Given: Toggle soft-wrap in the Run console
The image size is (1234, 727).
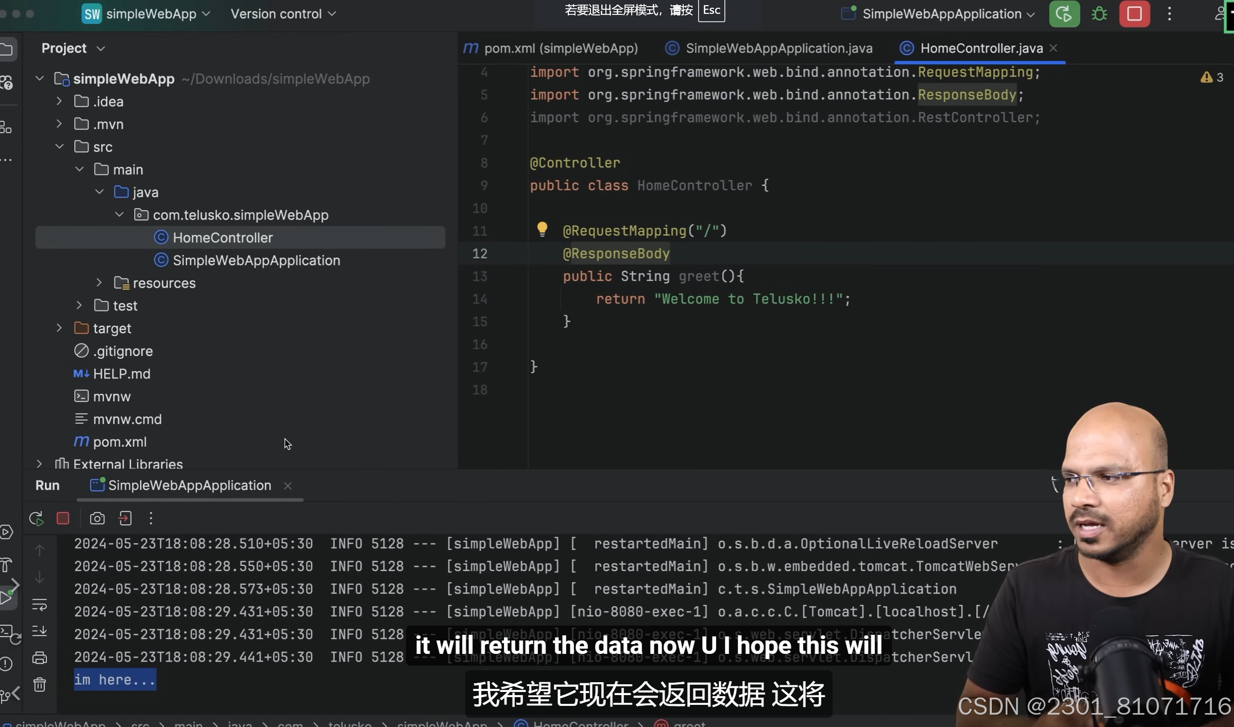Looking at the screenshot, I should pyautogui.click(x=40, y=604).
